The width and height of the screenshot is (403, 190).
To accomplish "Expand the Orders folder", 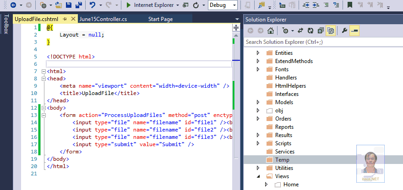I will tap(258, 119).
